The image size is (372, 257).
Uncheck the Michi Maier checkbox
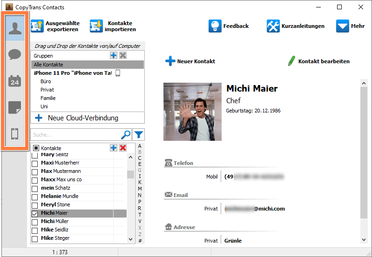(34, 214)
